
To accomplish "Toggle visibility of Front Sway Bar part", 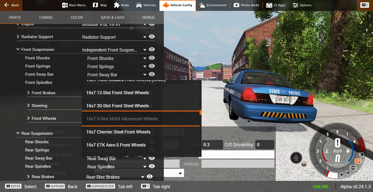I will 152,74.
